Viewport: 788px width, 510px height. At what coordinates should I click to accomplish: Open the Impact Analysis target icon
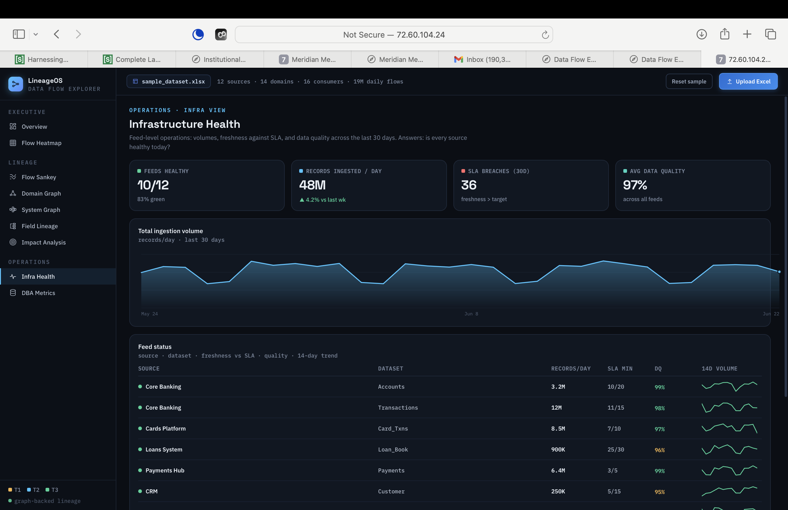pos(13,242)
